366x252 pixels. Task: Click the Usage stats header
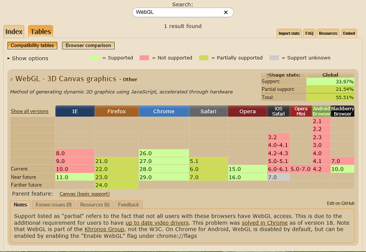[284, 75]
